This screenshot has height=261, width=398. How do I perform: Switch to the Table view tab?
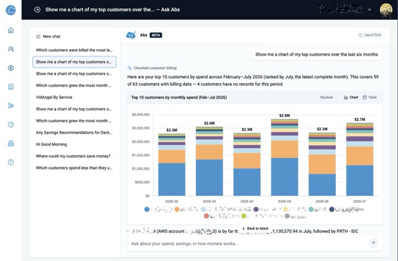tap(370, 97)
